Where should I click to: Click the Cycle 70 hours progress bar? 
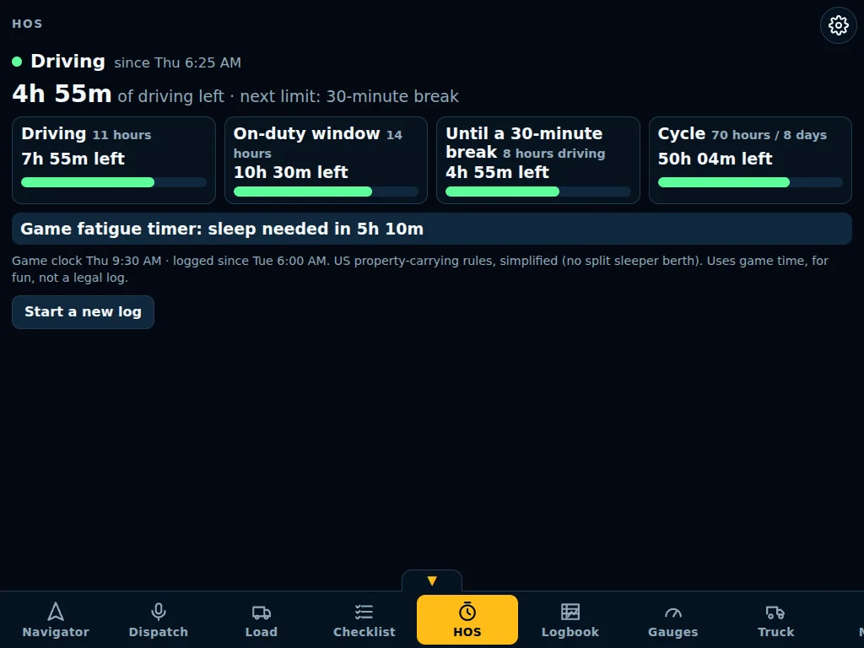pyautogui.click(x=750, y=182)
